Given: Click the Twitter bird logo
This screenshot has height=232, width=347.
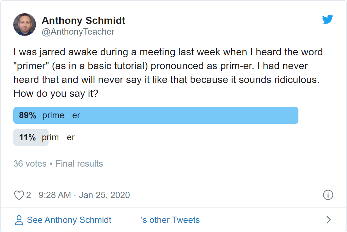Looking at the screenshot, I should (327, 19).
